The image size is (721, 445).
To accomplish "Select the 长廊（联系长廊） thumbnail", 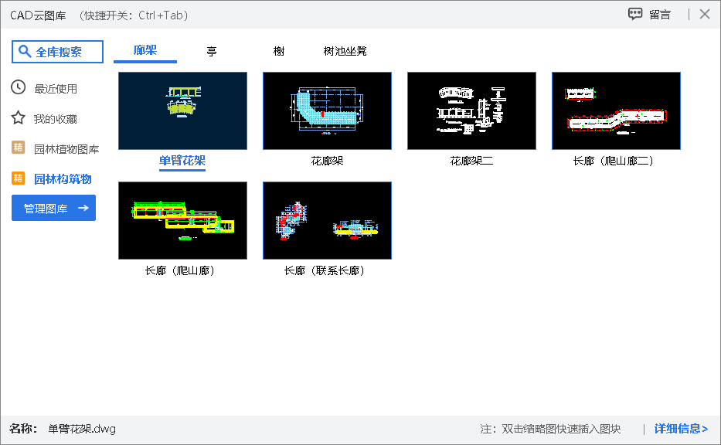I will [327, 220].
